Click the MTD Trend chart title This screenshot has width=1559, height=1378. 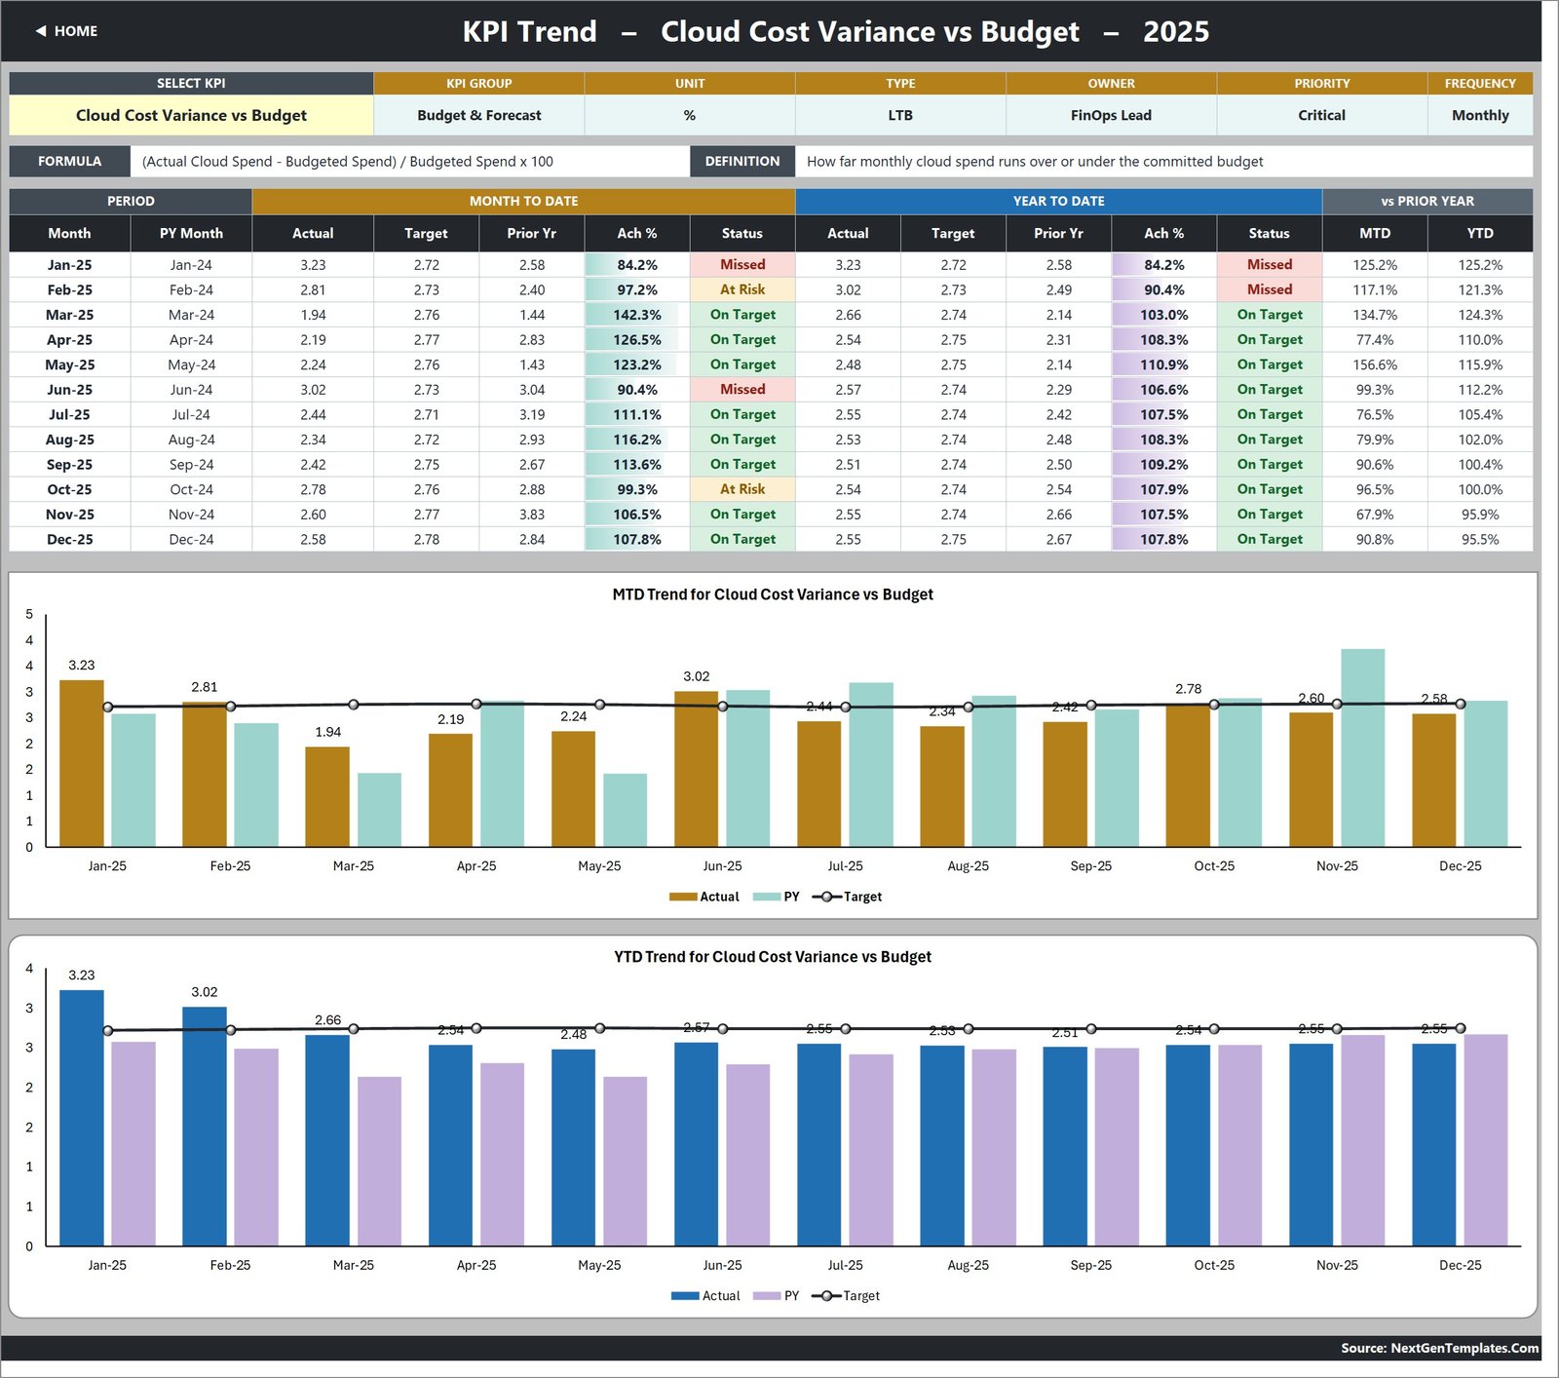tap(773, 594)
